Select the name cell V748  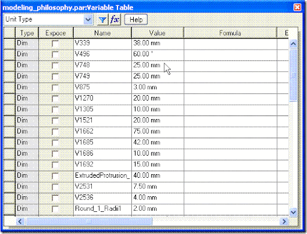[x=103, y=66]
